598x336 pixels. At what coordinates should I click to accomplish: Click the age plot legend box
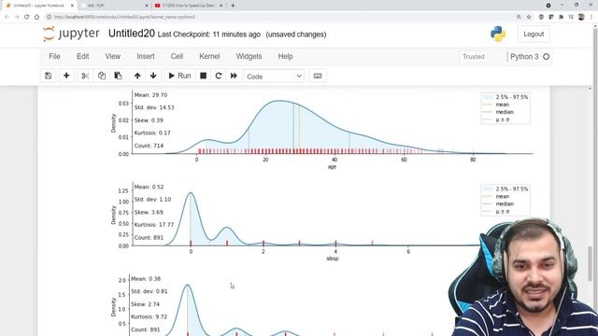[505, 108]
